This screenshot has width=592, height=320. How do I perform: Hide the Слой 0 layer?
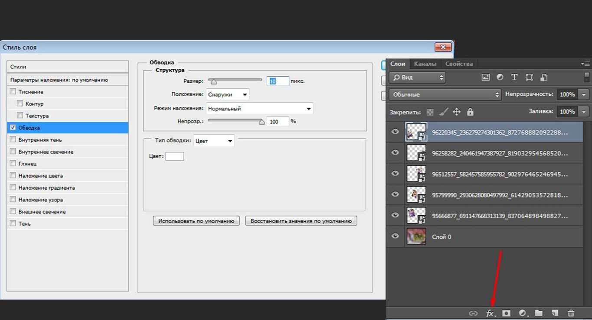click(x=395, y=236)
